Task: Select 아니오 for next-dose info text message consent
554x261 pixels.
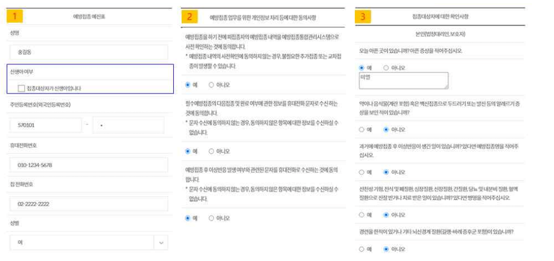Action: pyautogui.click(x=212, y=151)
